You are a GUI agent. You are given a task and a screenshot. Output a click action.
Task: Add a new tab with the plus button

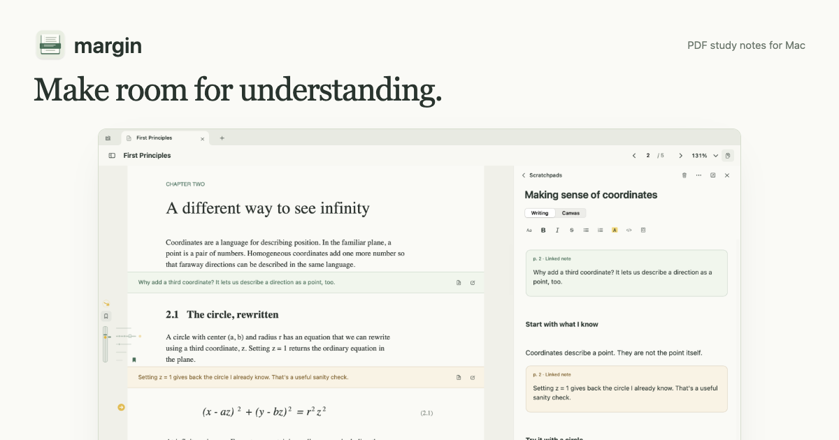coord(222,138)
